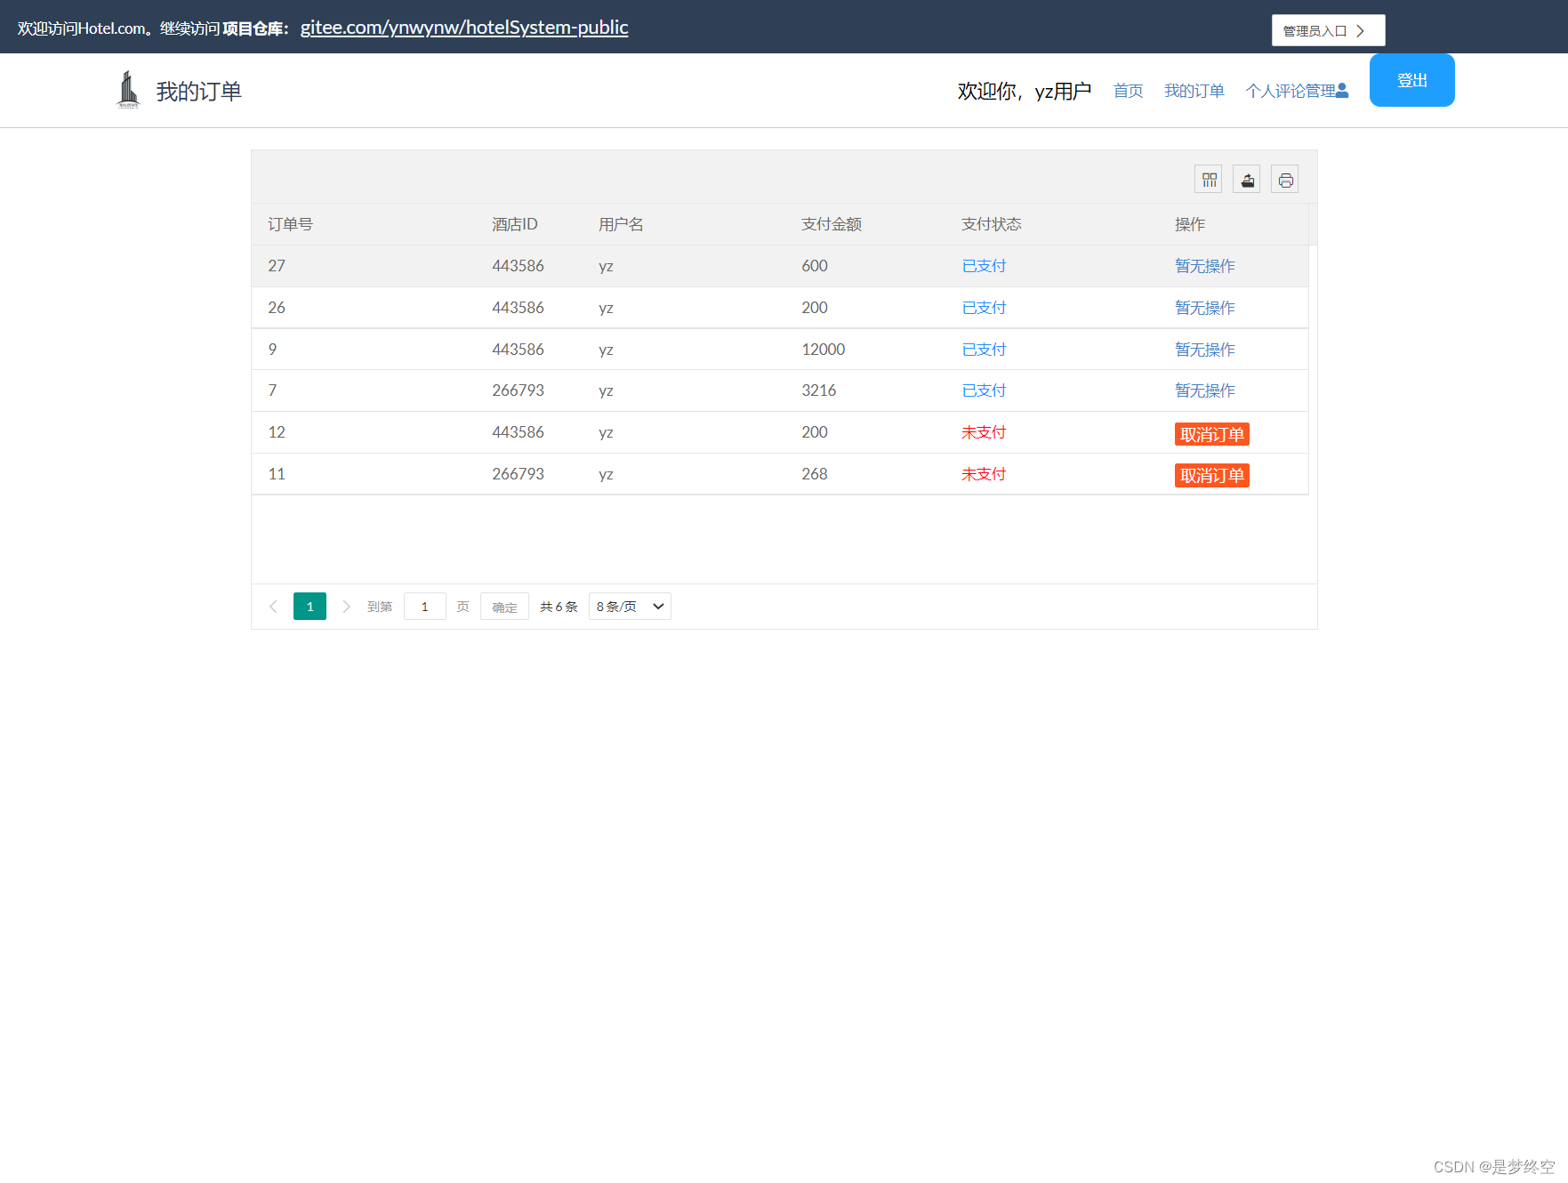
Task: Click the hotel building logo
Action: click(x=128, y=90)
